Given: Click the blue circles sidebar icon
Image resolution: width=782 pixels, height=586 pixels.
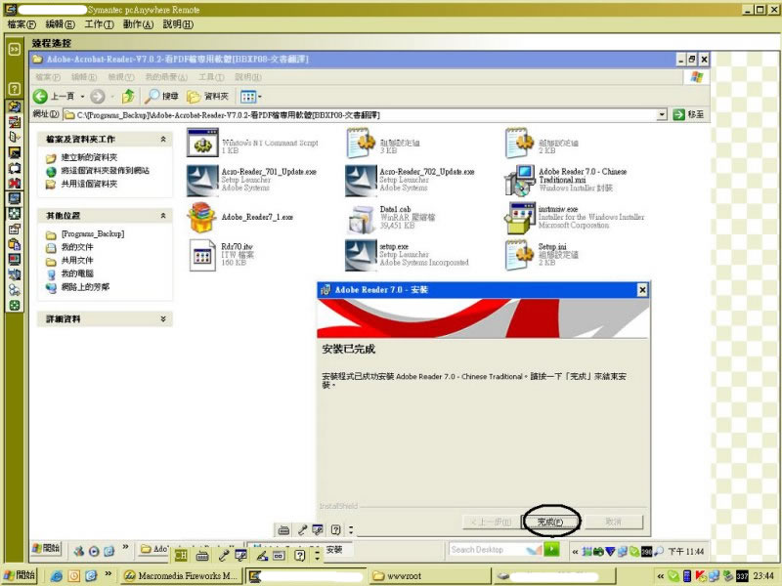Looking at the screenshot, I should [15, 290].
